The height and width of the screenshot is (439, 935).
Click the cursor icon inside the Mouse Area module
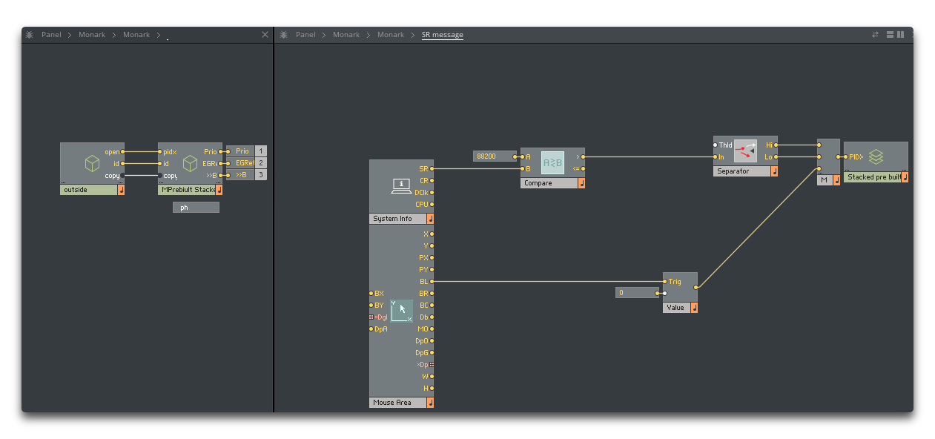click(x=400, y=311)
